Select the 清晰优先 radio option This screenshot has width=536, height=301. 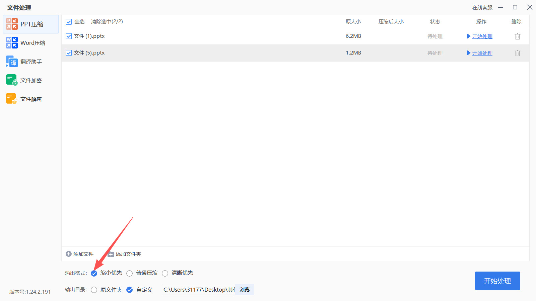[165, 273]
